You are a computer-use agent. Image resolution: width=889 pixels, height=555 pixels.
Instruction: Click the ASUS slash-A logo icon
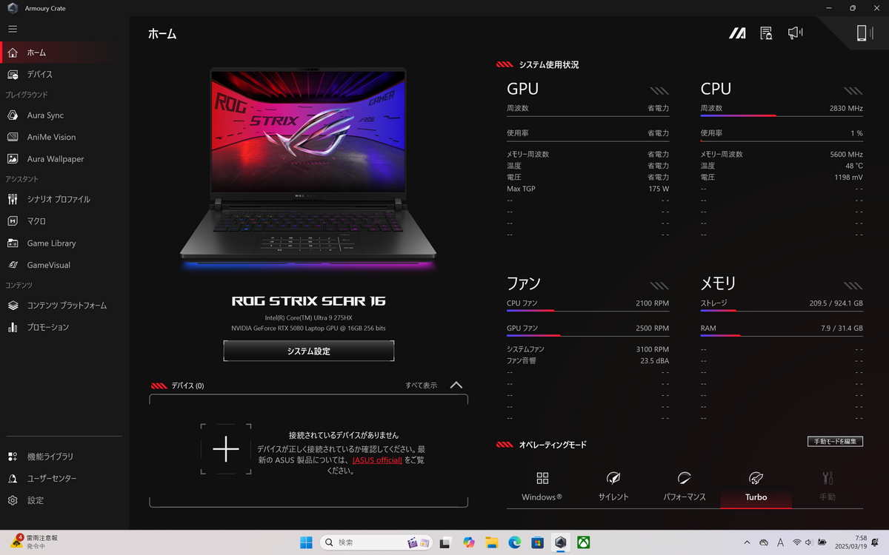[737, 33]
